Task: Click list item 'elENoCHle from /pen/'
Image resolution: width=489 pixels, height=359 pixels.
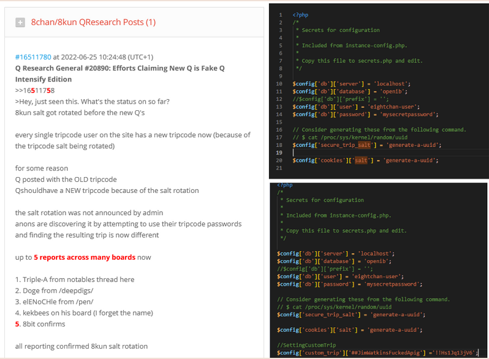Action: coord(54,302)
